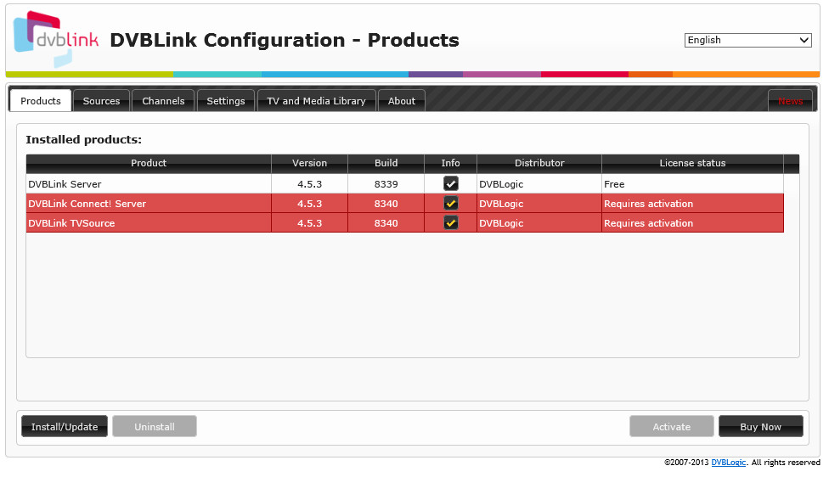This screenshot has width=829, height=477.
Task: Click the News button
Action: pos(790,101)
